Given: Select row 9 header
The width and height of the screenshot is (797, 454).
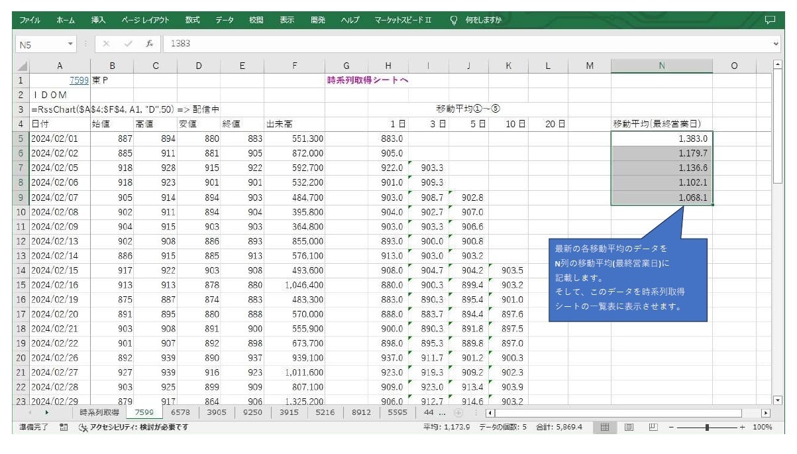Looking at the screenshot, I should (x=21, y=198).
